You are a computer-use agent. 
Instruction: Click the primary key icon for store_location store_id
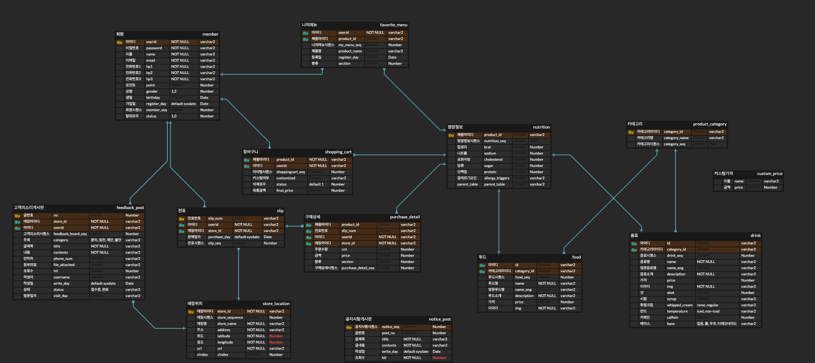[x=191, y=312]
